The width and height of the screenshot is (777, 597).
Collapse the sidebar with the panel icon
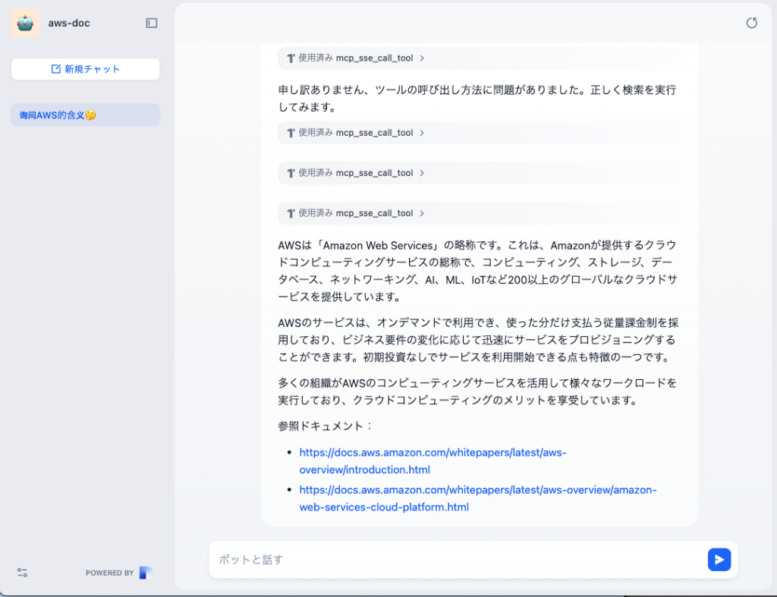152,23
